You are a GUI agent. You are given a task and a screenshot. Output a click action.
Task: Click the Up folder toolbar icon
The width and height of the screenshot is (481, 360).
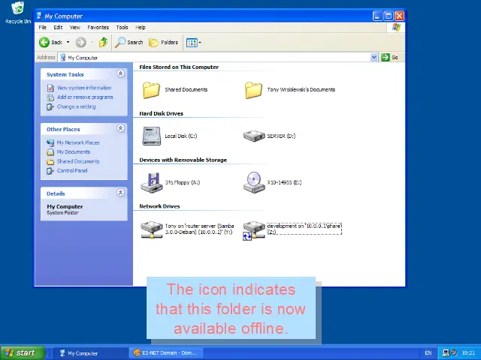[103, 43]
